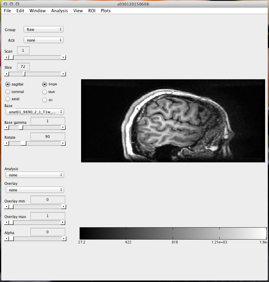This screenshot has height=282, width=269.
Task: Expand the Base anatomy dropdown
Action: click(x=35, y=112)
